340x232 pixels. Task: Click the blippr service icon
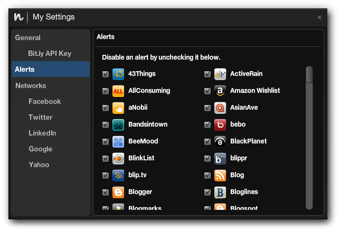(x=220, y=159)
